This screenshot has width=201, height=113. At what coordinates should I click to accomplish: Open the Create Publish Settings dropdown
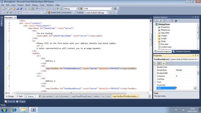(x=107, y=13)
